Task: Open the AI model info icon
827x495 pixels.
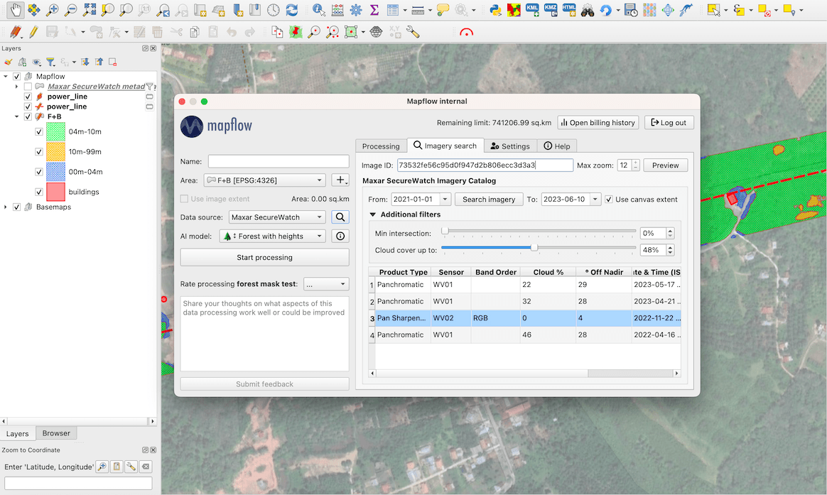Action: (x=340, y=236)
